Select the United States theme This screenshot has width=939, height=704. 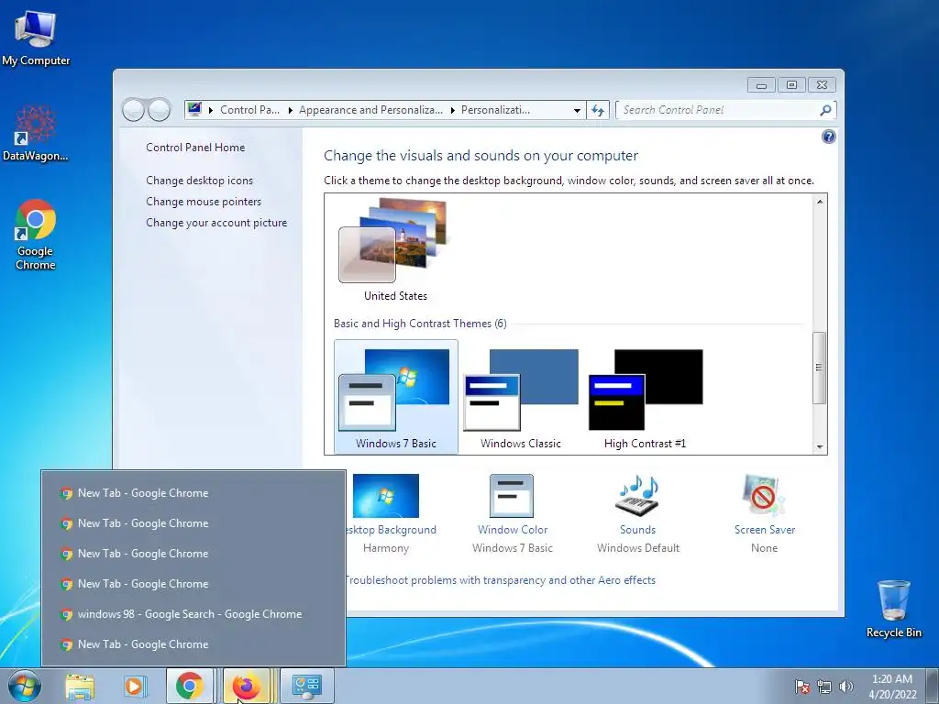tap(395, 250)
